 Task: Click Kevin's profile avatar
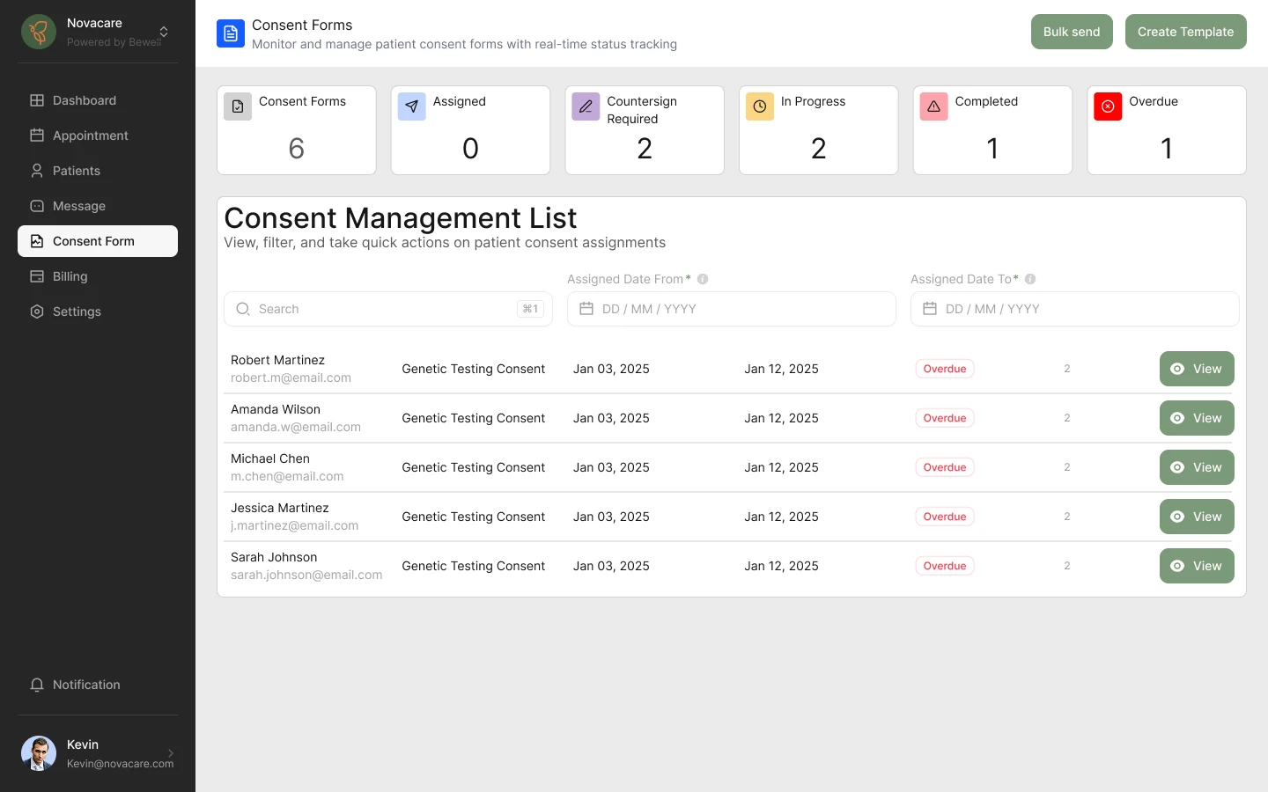(39, 753)
